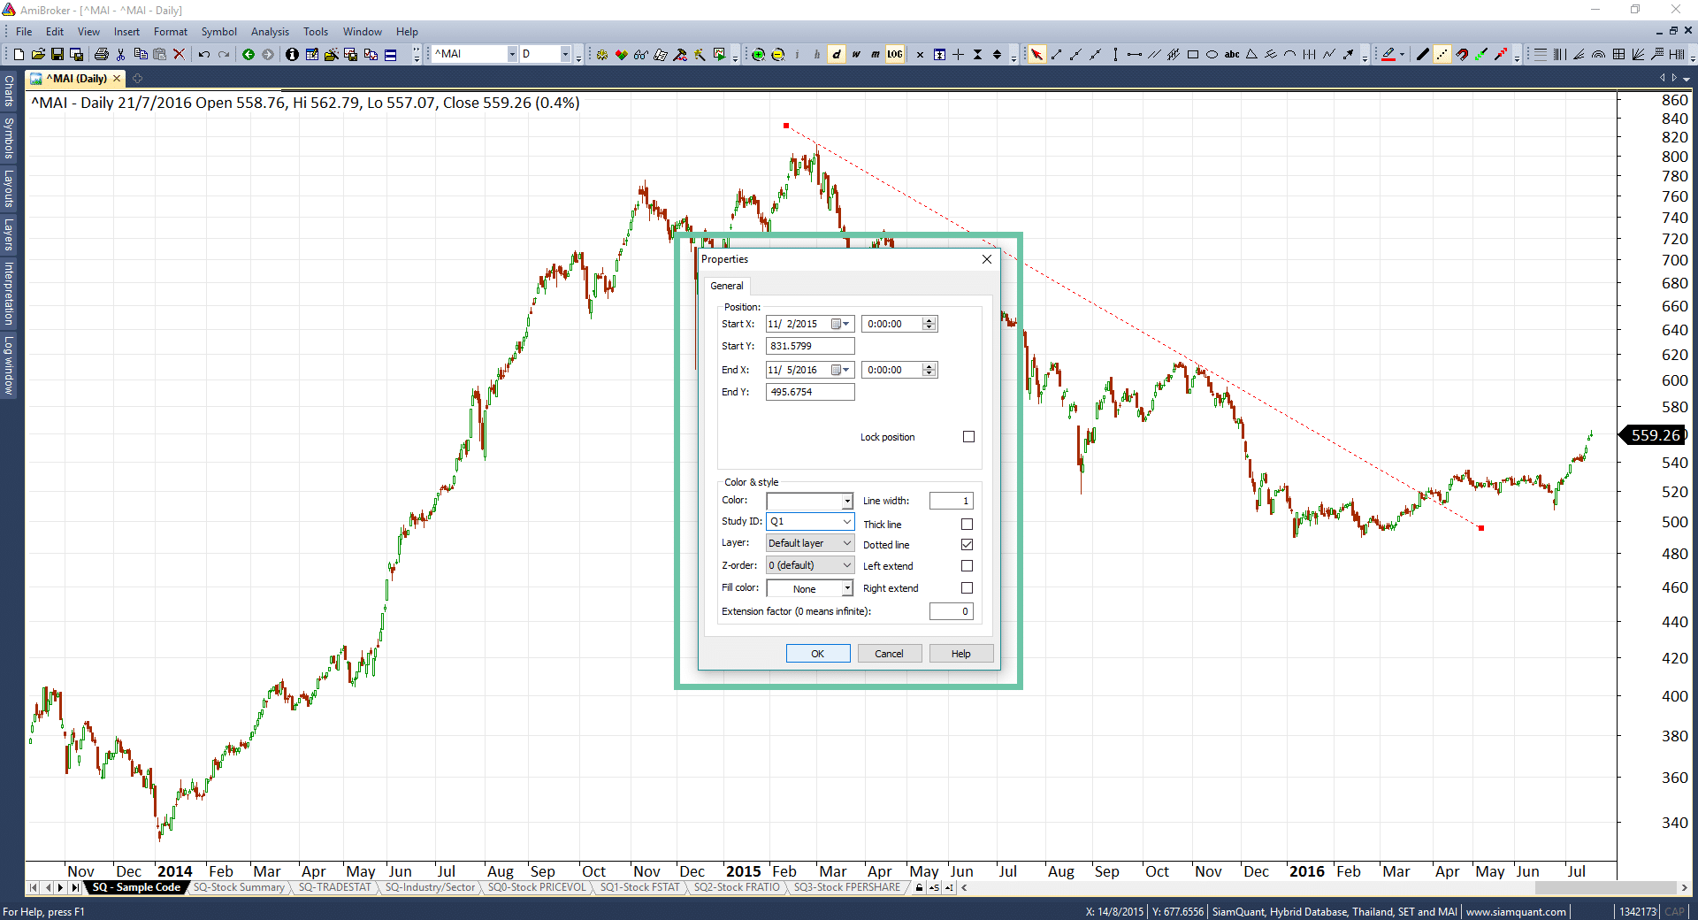Screen dimensions: 1698x920
Task: Enable the Lock position checkbox
Action: click(968, 437)
